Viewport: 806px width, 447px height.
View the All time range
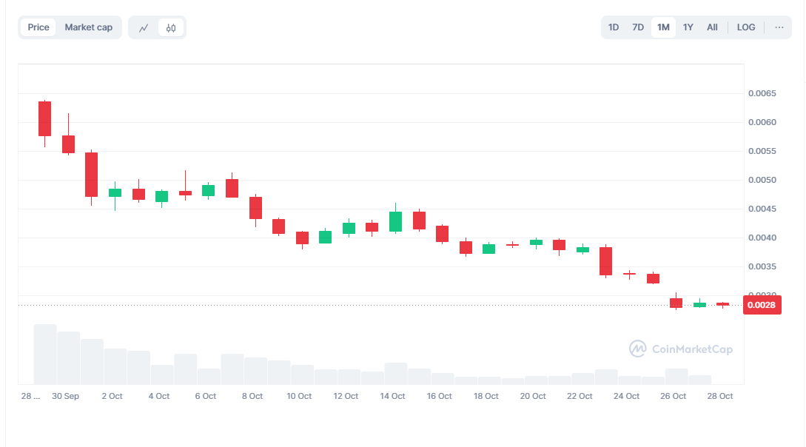[x=711, y=27]
